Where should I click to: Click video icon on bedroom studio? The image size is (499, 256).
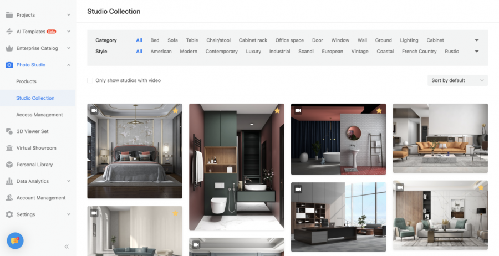pyautogui.click(x=94, y=110)
